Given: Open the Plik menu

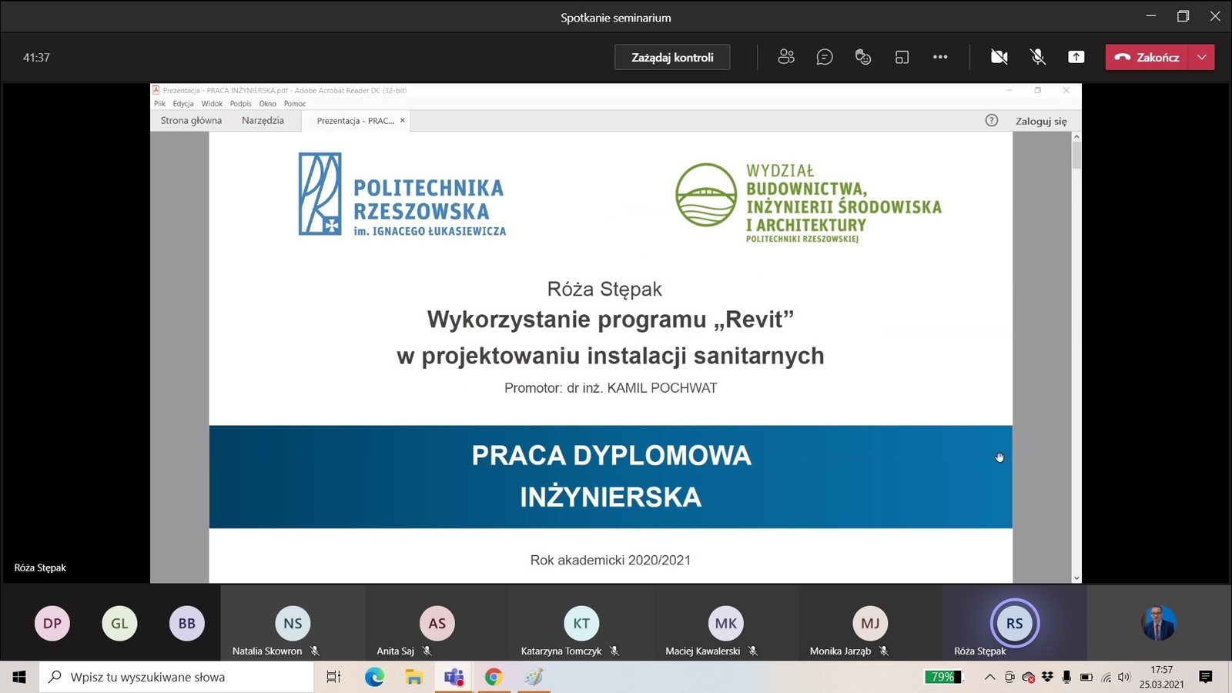Looking at the screenshot, I should point(159,104).
